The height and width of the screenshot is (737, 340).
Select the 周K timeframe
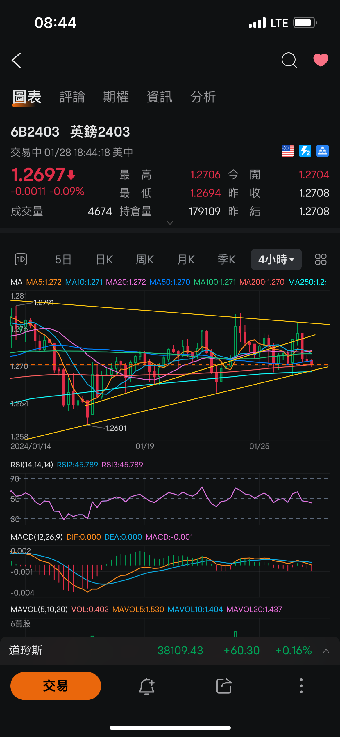coord(145,259)
